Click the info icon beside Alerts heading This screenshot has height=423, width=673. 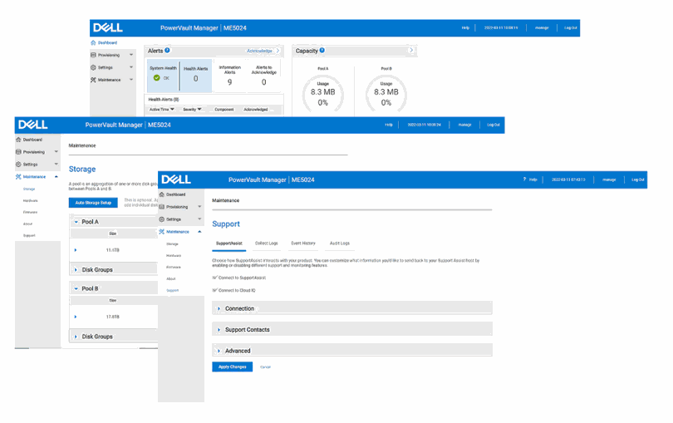coord(167,50)
